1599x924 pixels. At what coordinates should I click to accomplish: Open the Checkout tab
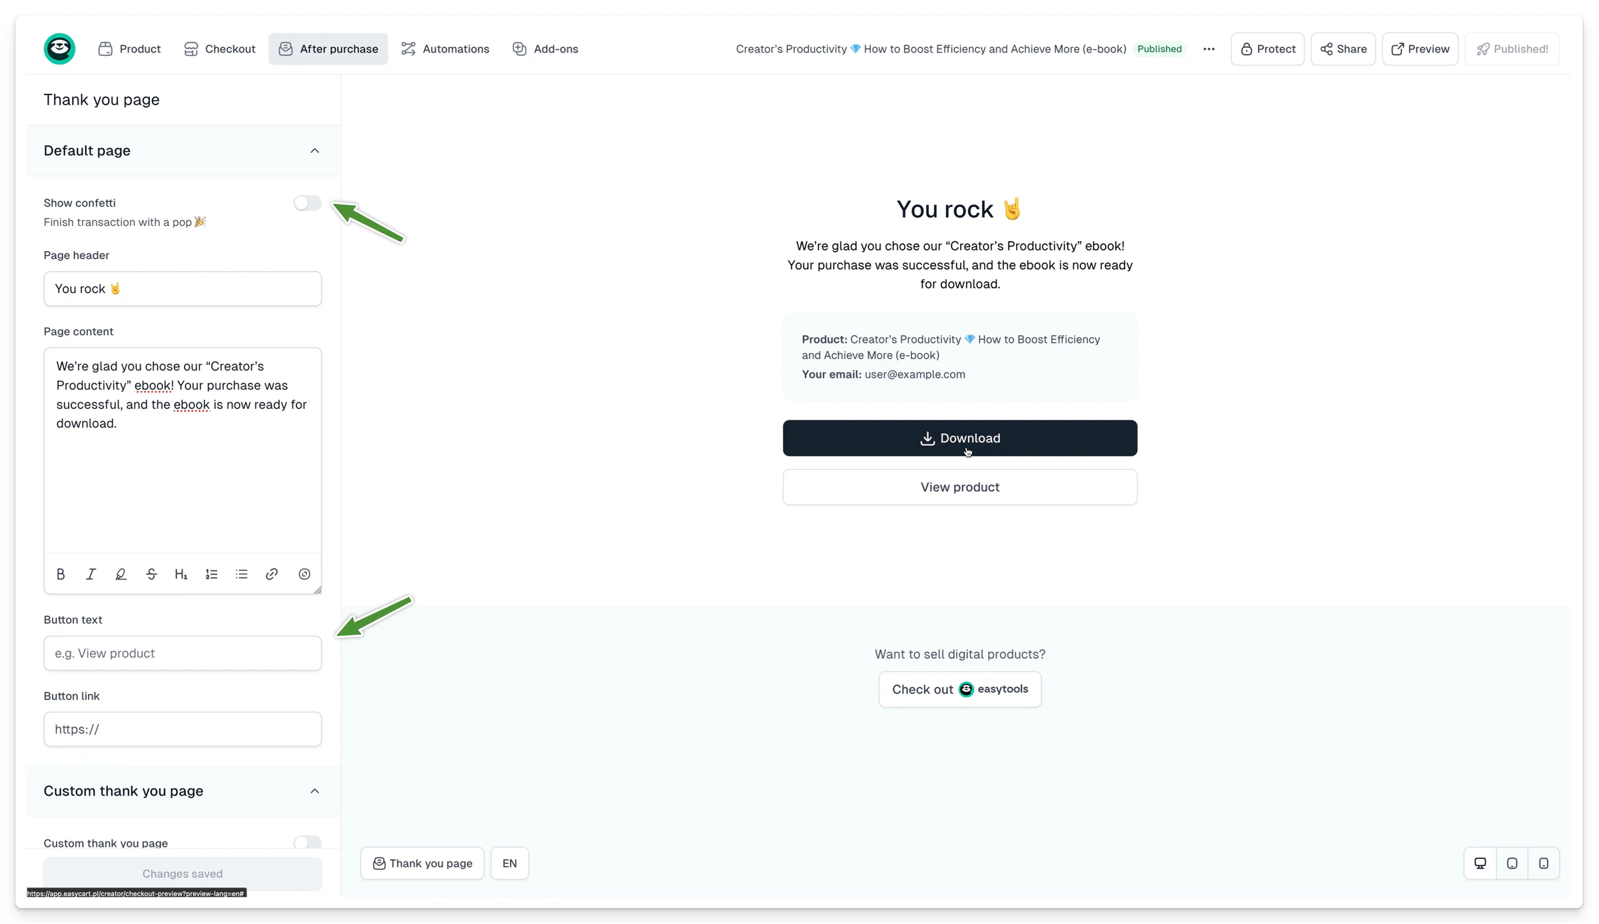(220, 49)
